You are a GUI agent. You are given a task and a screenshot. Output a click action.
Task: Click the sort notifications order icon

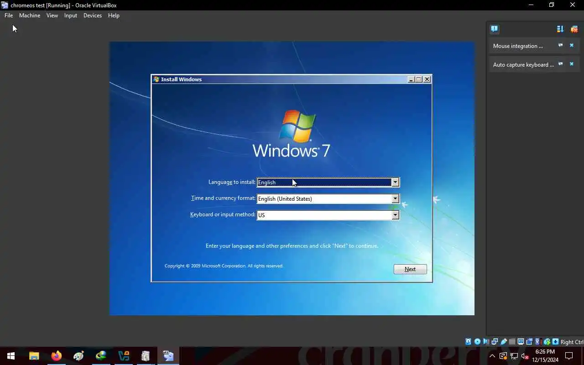560,29
